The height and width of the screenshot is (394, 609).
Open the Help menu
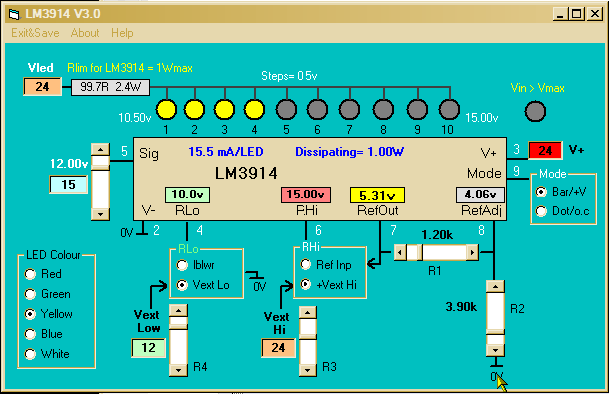pyautogui.click(x=122, y=33)
